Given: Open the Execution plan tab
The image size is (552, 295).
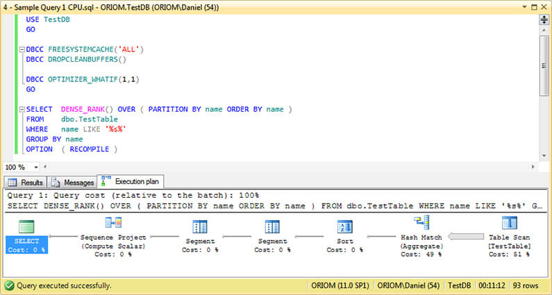Looking at the screenshot, I should (x=131, y=181).
